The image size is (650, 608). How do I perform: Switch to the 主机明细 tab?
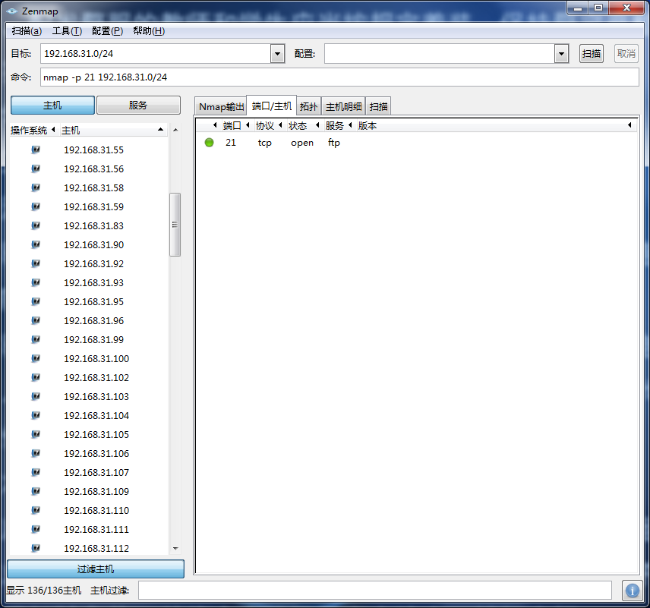click(x=343, y=106)
